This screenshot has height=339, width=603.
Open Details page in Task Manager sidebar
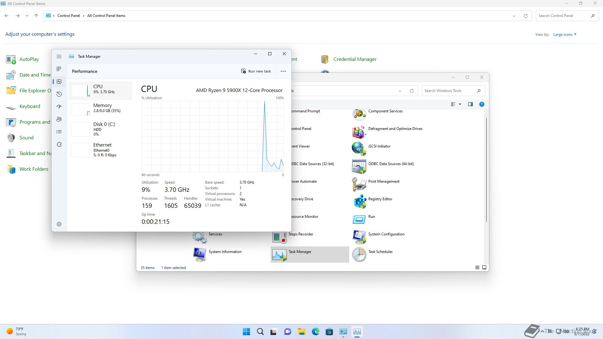click(x=59, y=132)
